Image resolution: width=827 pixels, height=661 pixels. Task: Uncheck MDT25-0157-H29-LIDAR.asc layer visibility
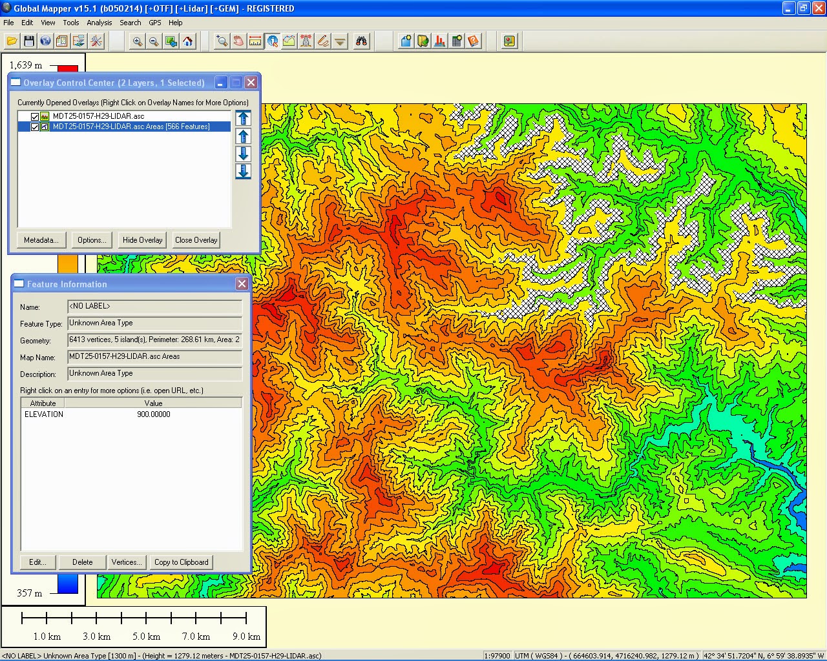pyautogui.click(x=35, y=116)
